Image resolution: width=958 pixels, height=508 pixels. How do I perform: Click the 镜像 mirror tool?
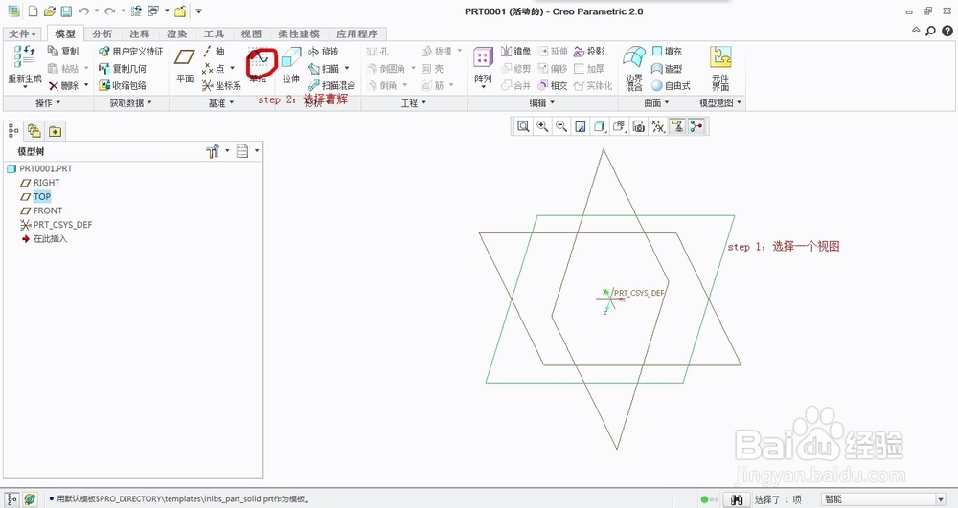coord(515,52)
